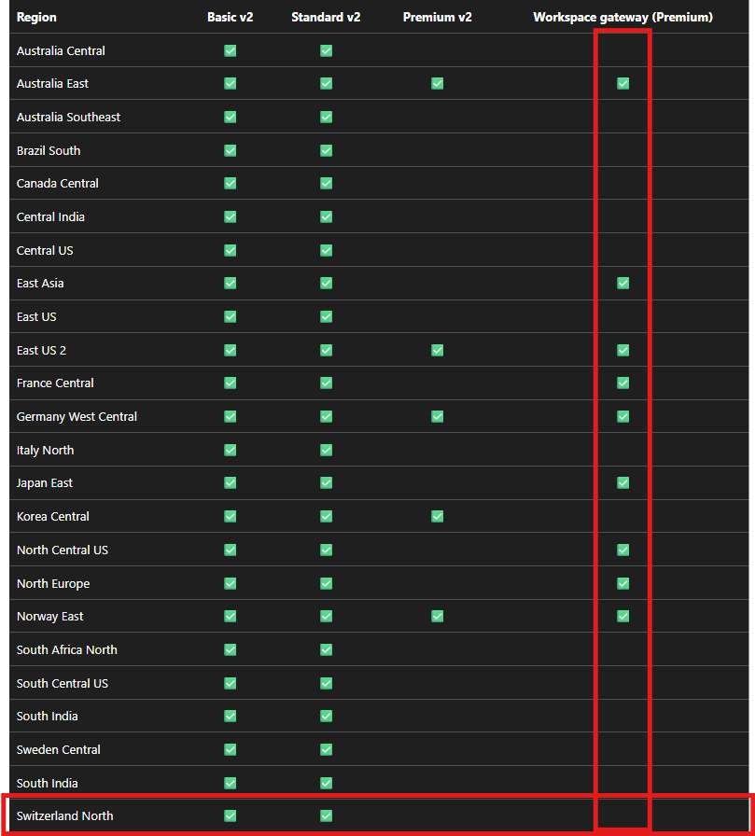Select the East US 2 region name

pyautogui.click(x=42, y=350)
